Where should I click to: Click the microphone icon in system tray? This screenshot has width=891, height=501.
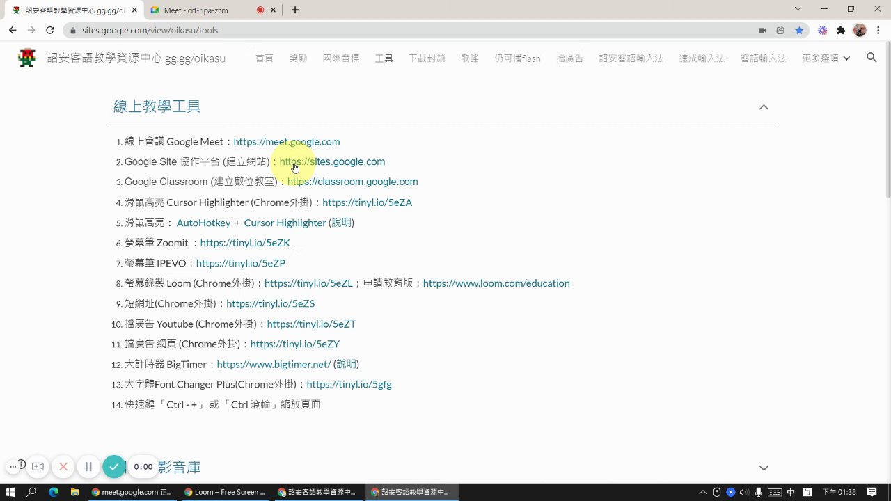pyautogui.click(x=759, y=492)
